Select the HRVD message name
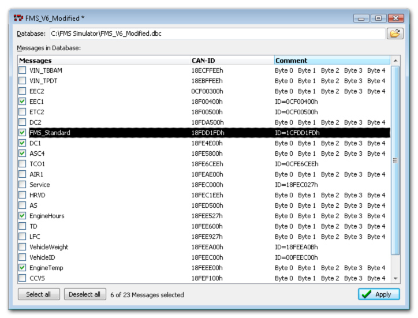Screen dimensions: 418x318 [x=38, y=195]
